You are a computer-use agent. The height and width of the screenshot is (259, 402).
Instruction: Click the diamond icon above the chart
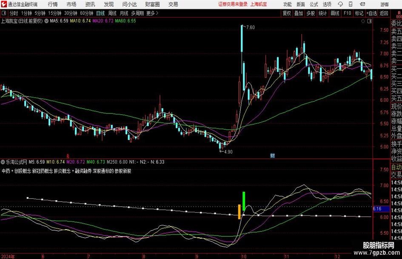[x=363, y=21]
